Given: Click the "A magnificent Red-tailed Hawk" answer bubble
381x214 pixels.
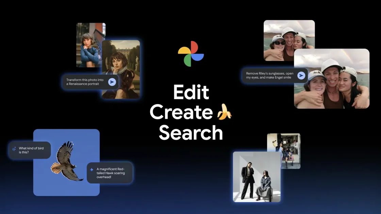Looking at the screenshot, I should coord(110,173).
